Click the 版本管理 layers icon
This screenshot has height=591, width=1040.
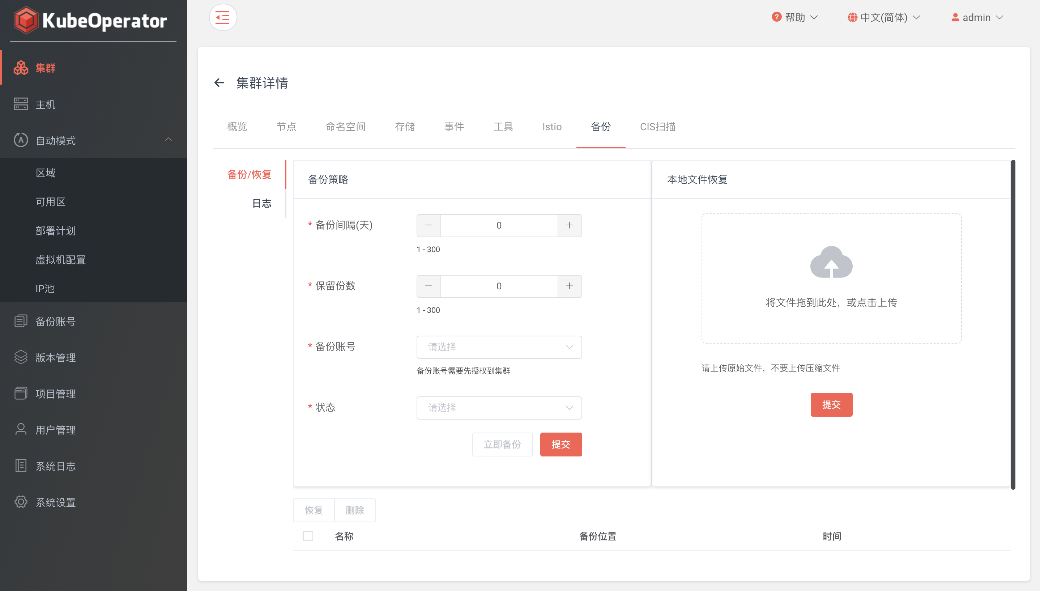pyautogui.click(x=21, y=357)
